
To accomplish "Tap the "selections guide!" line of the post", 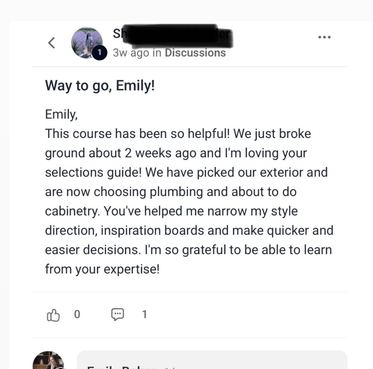I will [94, 172].
